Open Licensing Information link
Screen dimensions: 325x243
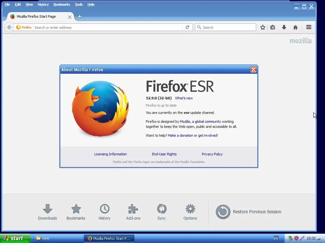110,154
